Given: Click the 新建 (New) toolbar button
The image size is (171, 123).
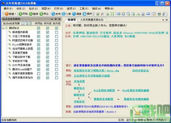Looking at the screenshot, I should [x=9, y=14].
